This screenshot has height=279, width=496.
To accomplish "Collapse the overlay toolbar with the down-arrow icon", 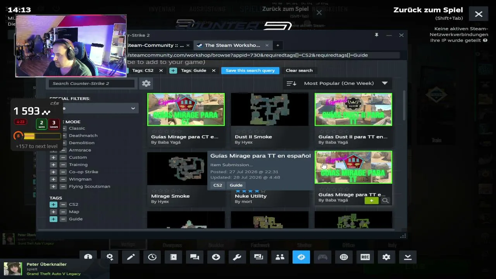I will (408, 257).
